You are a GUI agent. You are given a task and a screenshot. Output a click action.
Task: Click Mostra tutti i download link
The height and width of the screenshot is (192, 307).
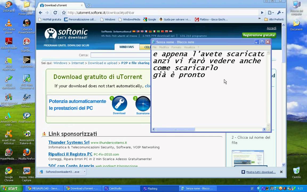(x=261, y=172)
